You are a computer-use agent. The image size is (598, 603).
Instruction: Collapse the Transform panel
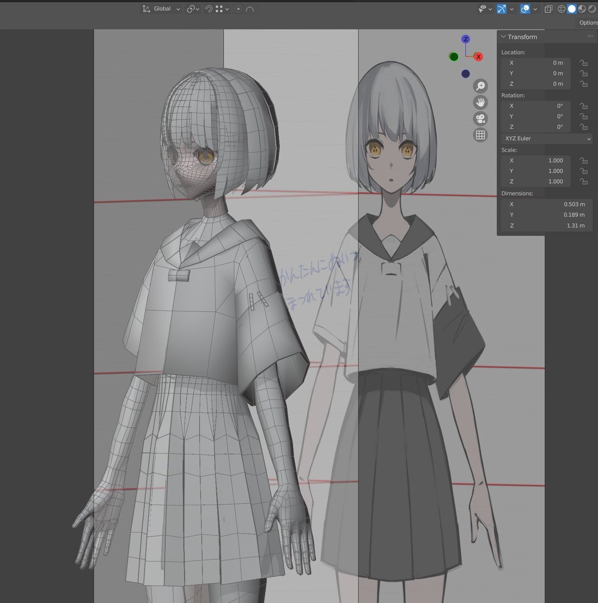tap(504, 37)
